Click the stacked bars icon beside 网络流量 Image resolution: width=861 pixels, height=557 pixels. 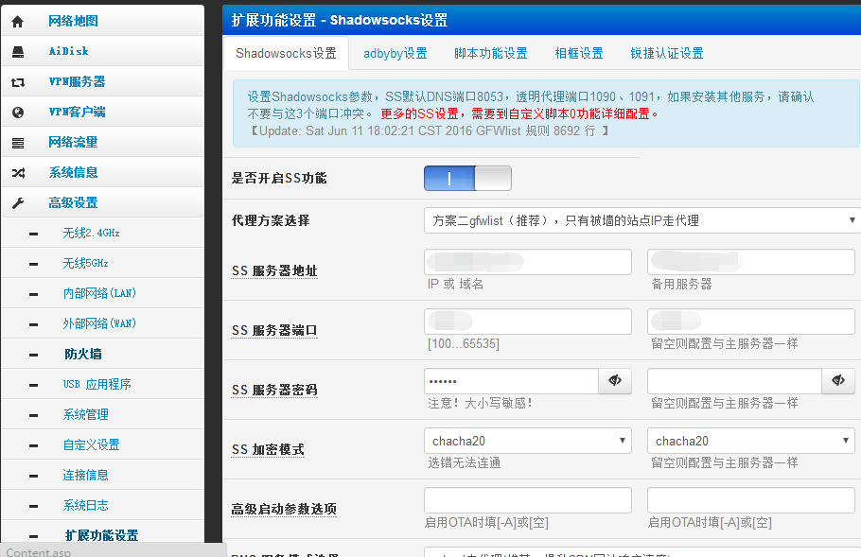[18, 143]
